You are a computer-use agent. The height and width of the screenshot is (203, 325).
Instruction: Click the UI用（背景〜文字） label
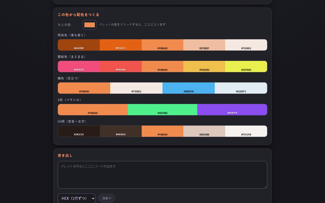[72, 121]
